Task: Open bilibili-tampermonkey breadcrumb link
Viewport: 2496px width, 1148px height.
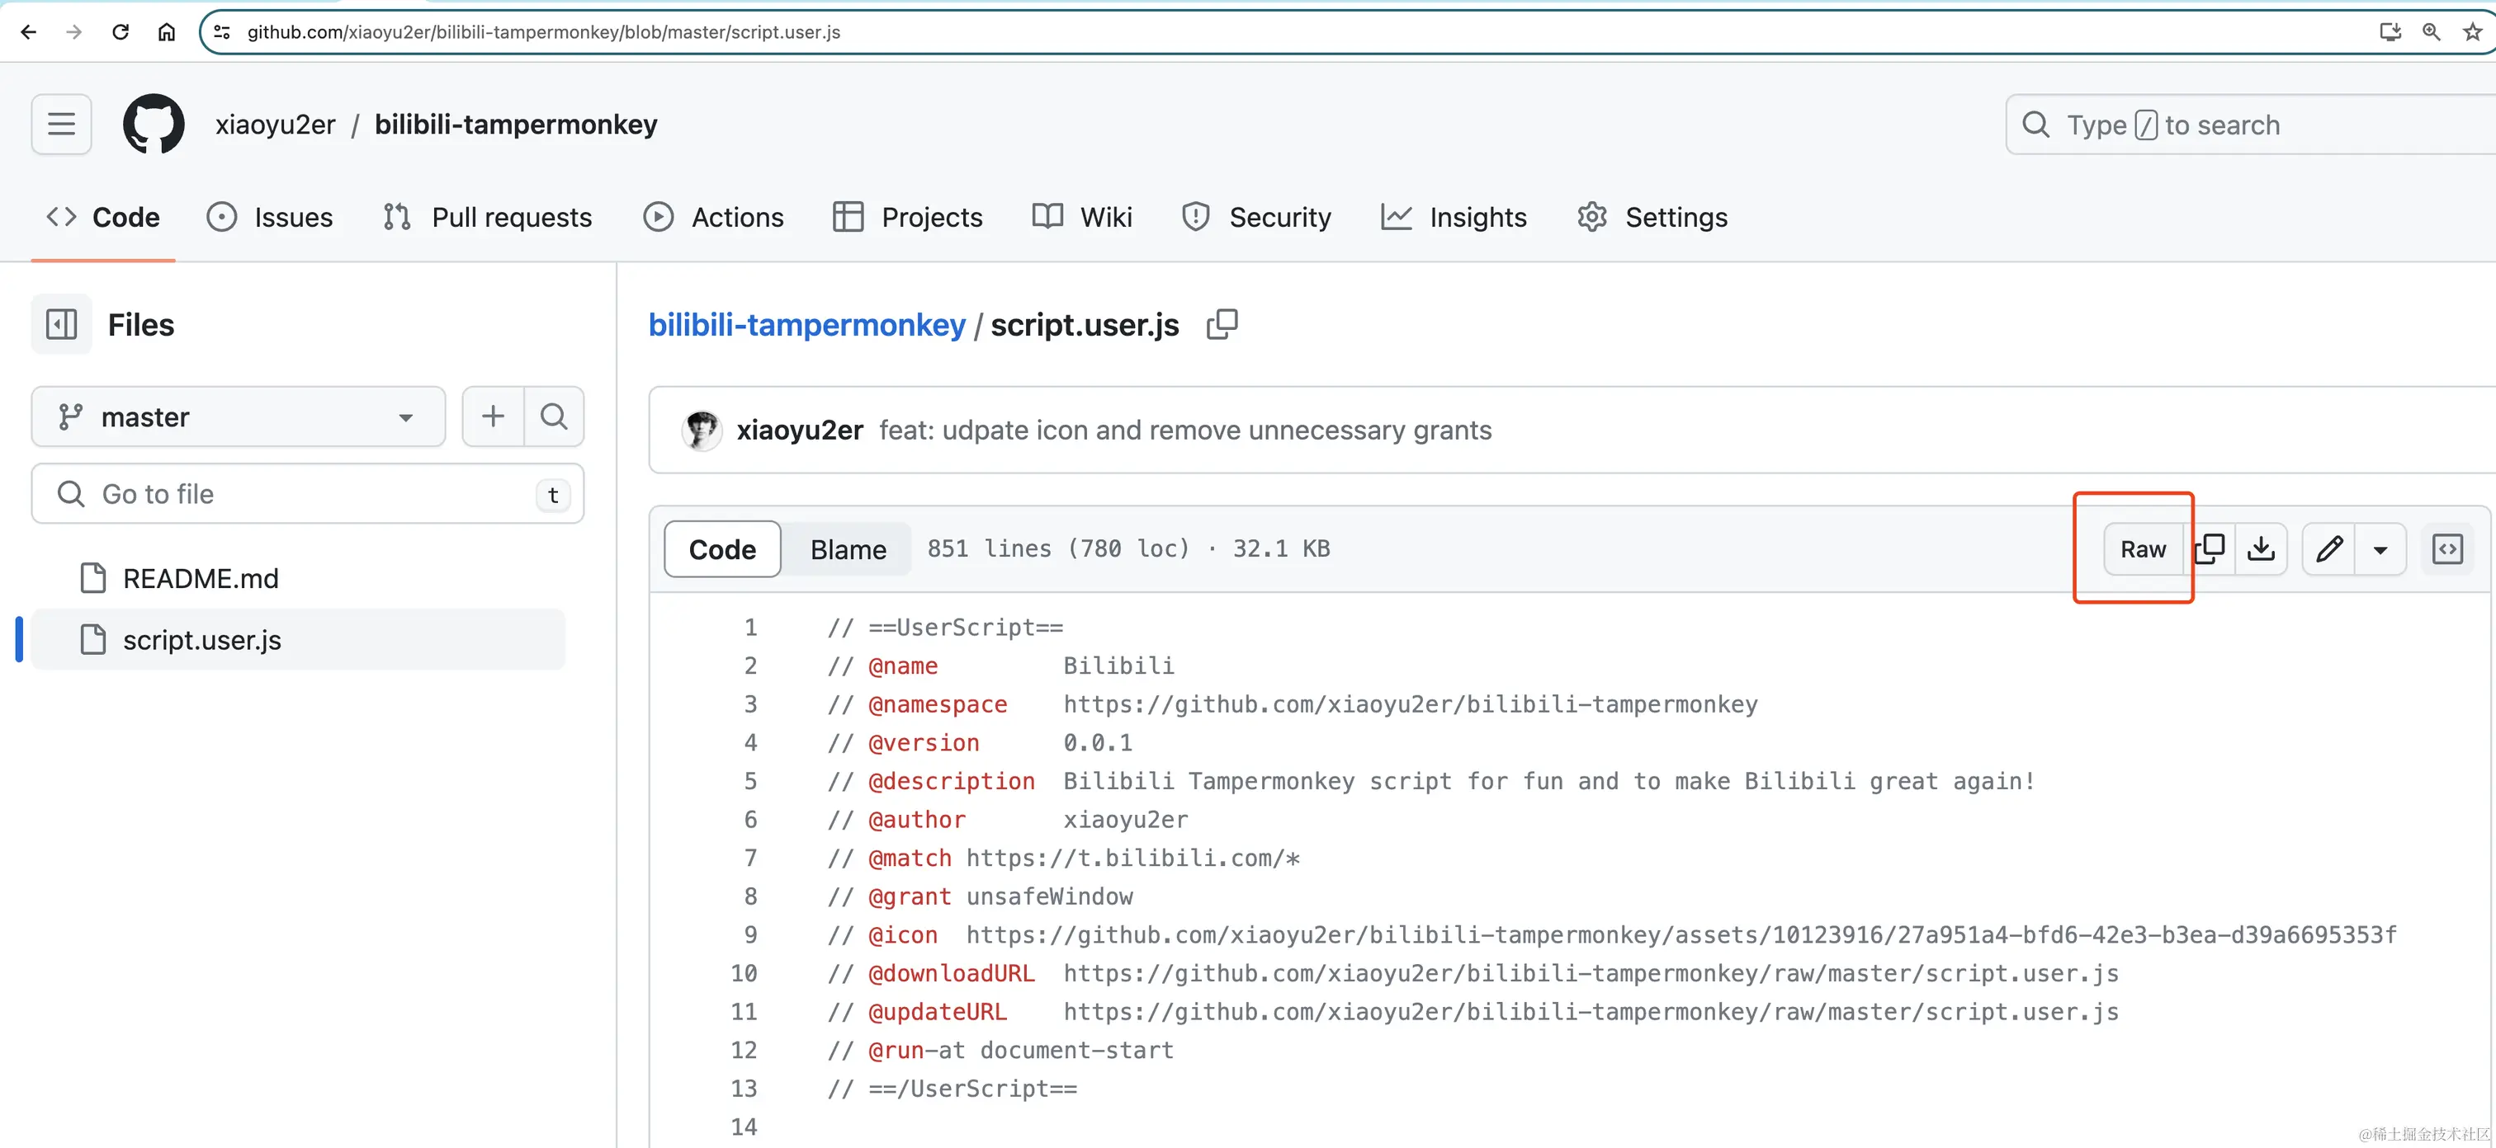Action: pos(806,324)
